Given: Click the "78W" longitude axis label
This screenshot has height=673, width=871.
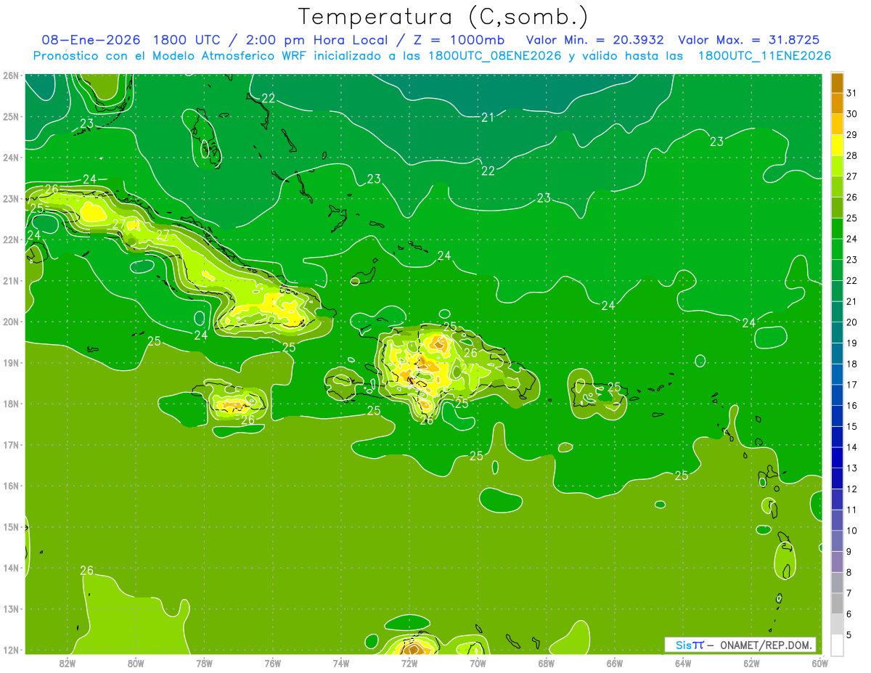Looking at the screenshot, I should (204, 663).
